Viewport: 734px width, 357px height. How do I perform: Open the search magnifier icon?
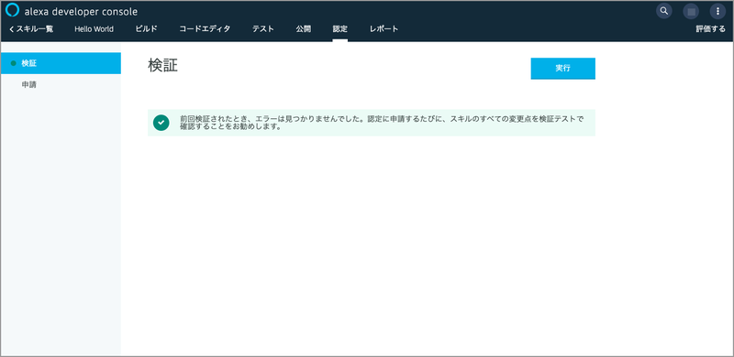tap(663, 11)
